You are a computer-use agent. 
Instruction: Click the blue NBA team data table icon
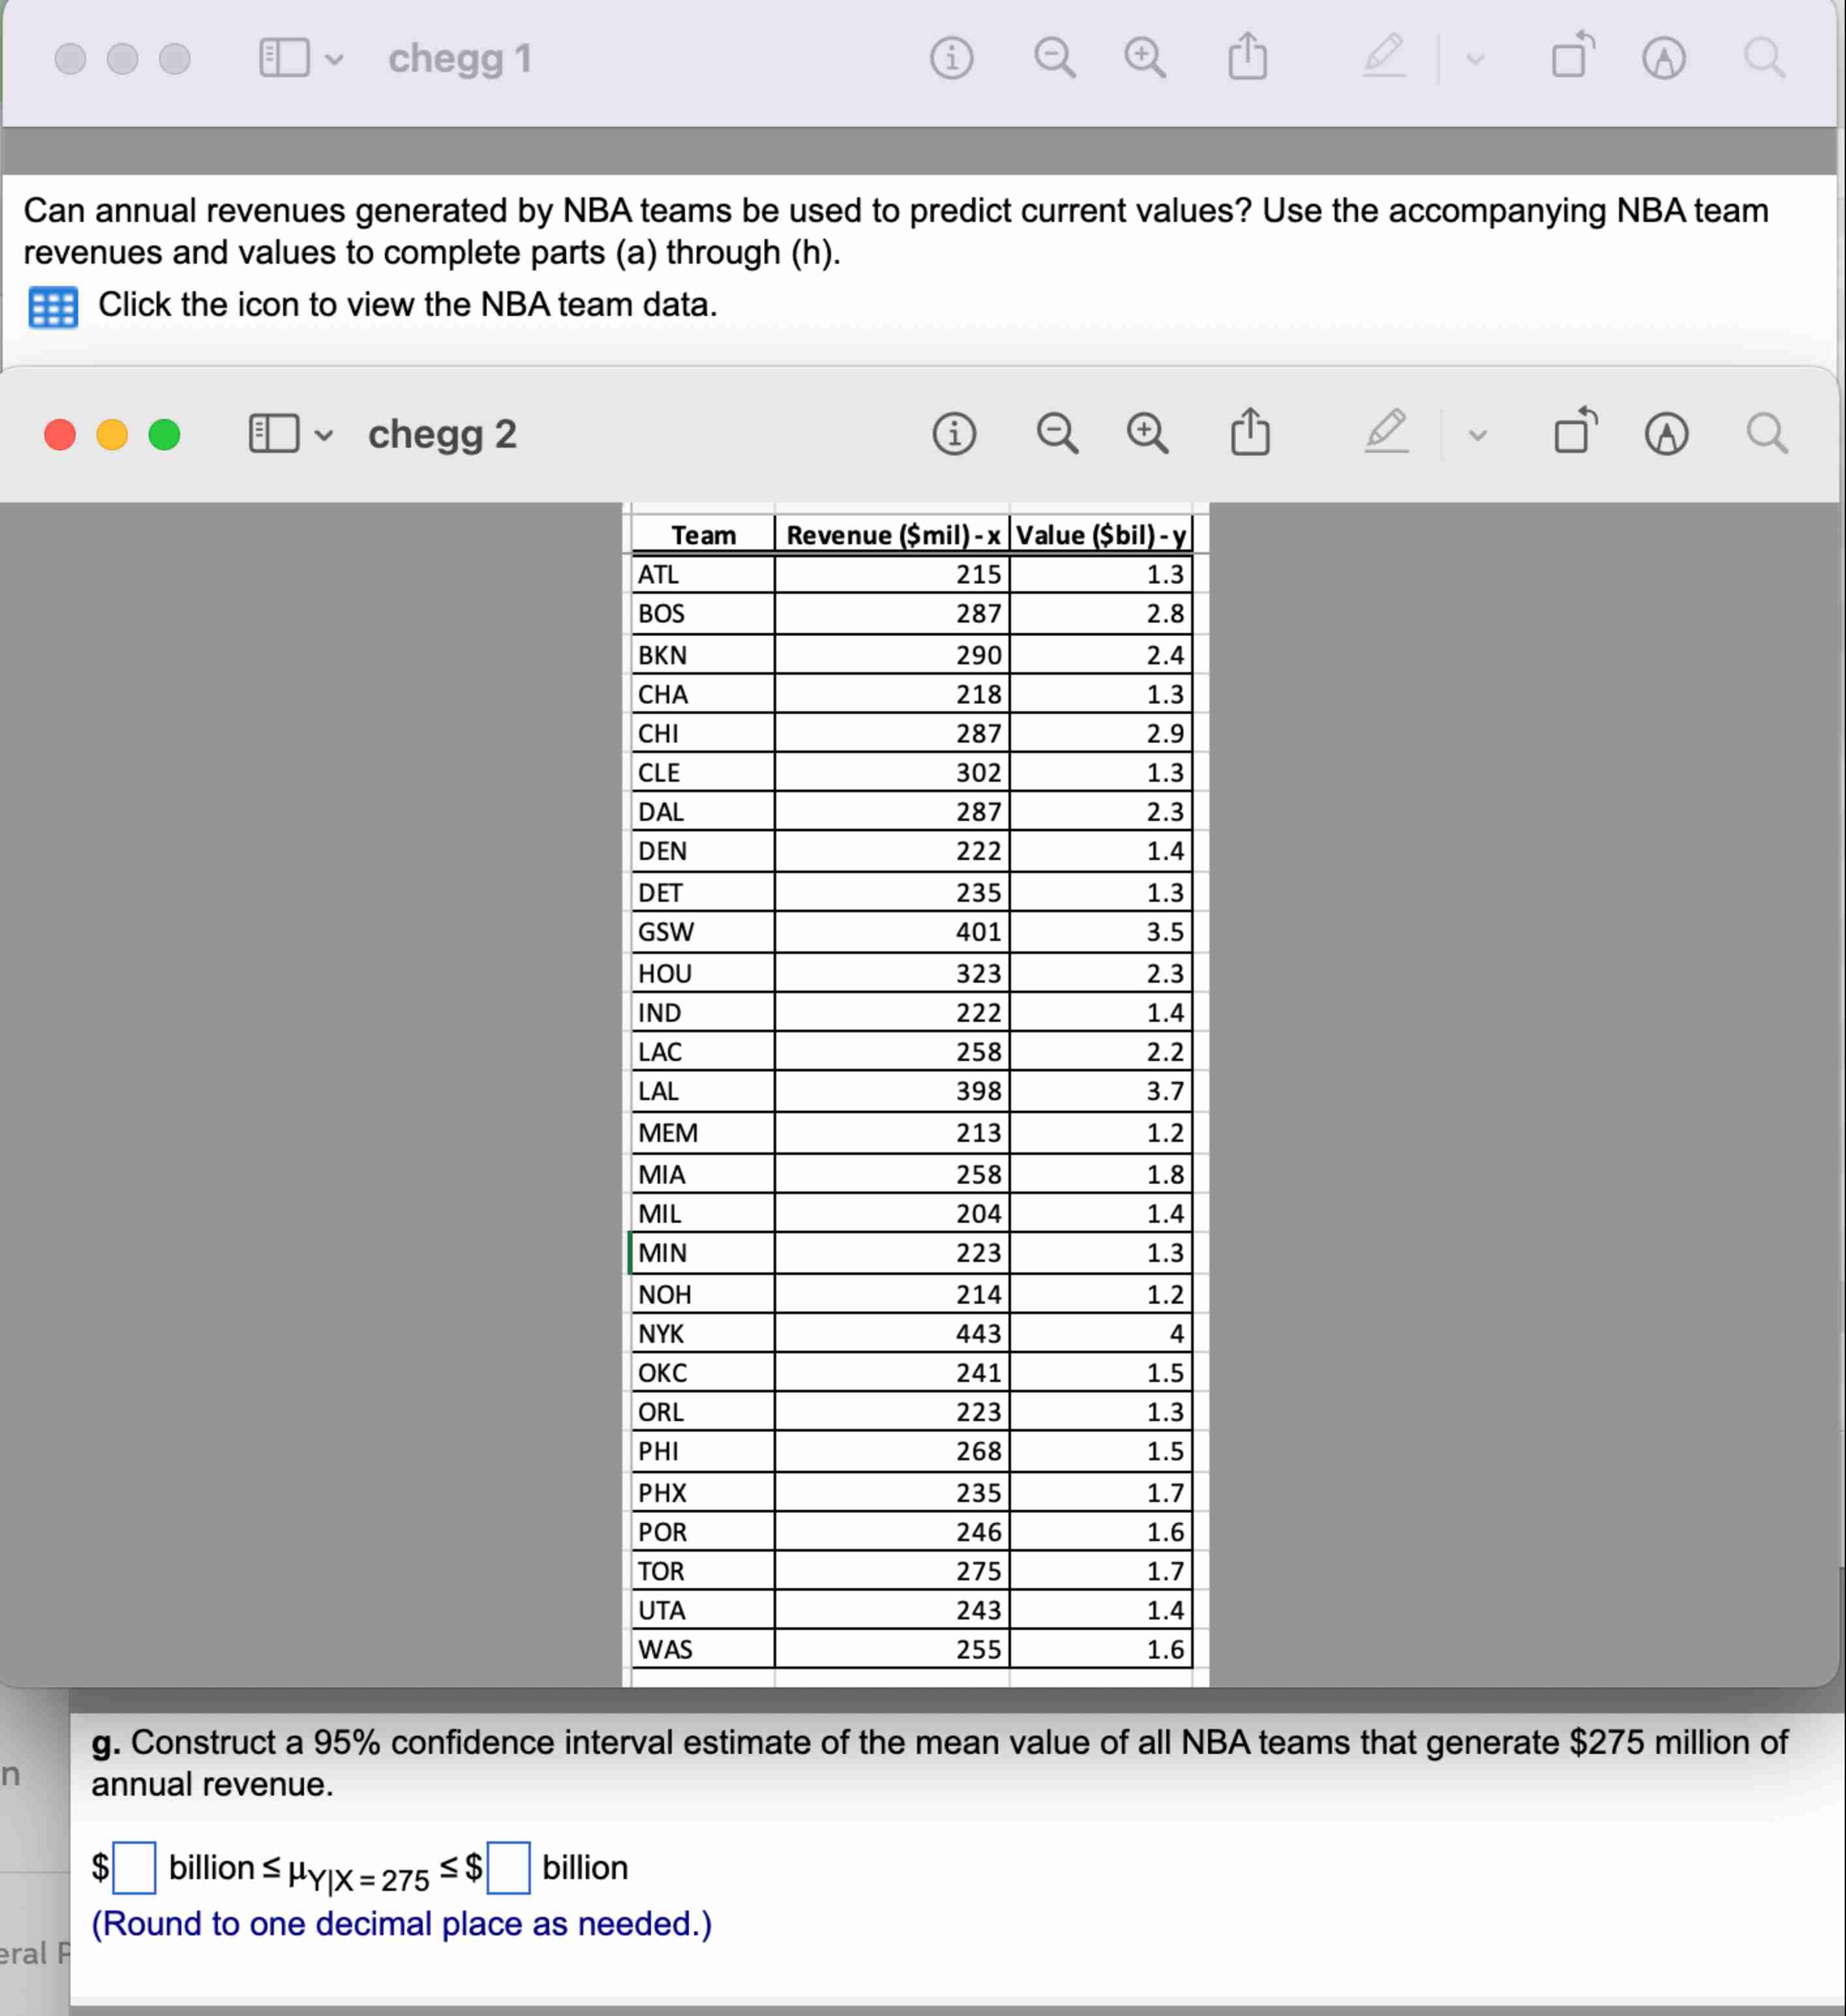coord(53,307)
